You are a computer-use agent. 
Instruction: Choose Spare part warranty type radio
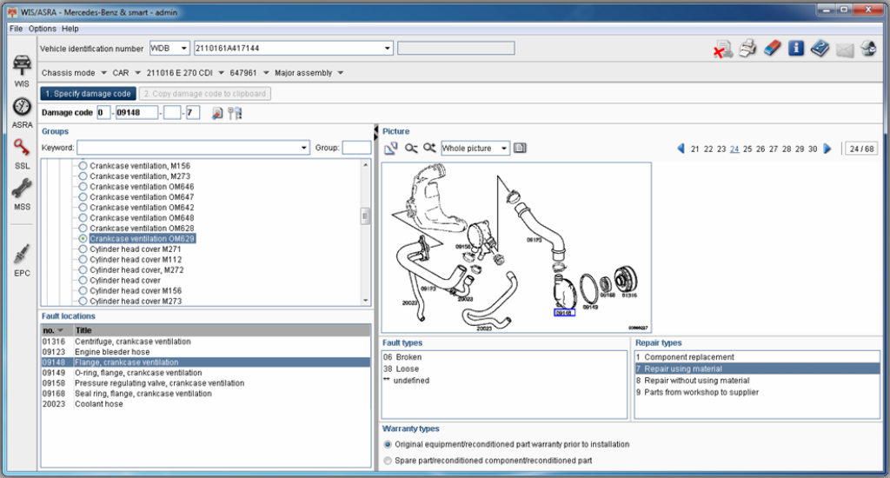[388, 461]
